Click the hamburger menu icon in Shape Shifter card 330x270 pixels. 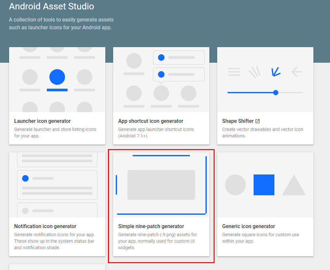coord(234,72)
